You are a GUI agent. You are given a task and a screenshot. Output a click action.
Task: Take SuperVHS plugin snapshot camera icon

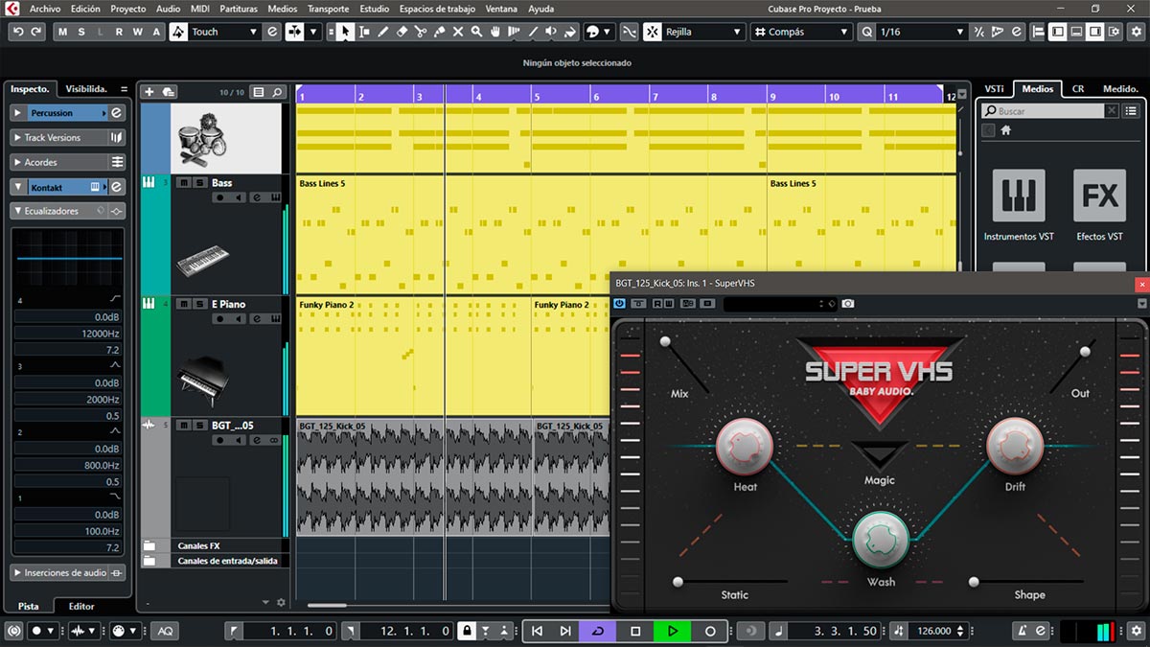pos(848,304)
